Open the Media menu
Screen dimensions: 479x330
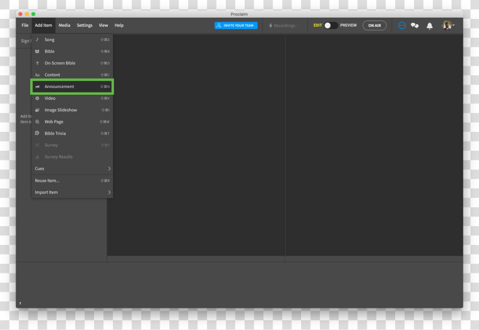pos(64,25)
